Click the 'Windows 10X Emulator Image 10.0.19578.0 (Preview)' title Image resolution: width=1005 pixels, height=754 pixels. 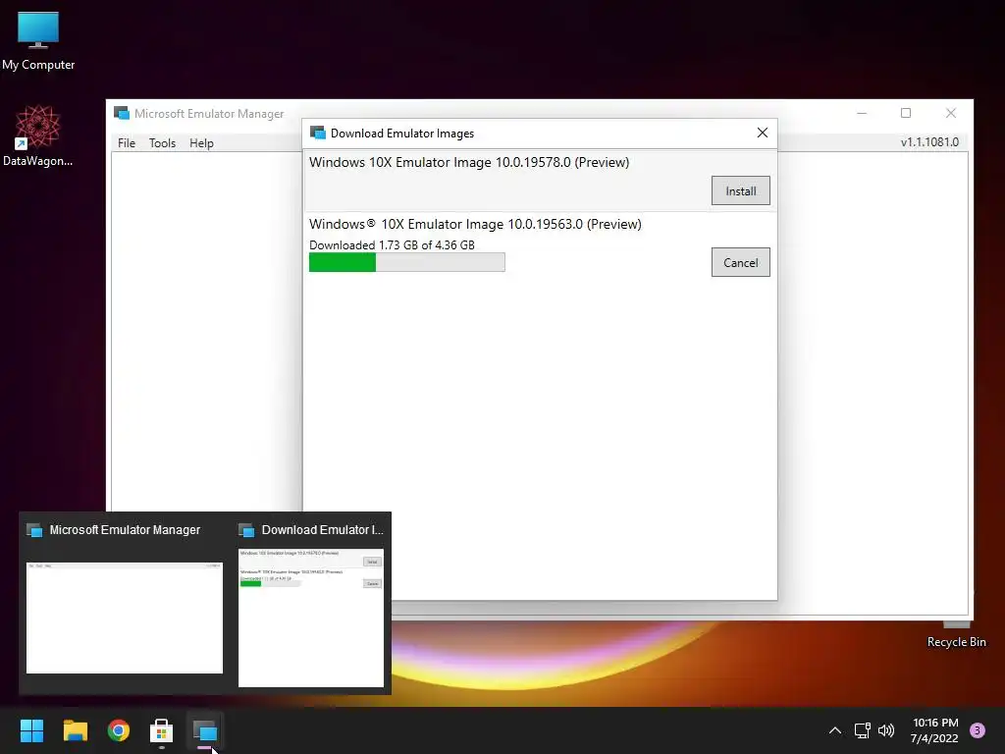click(469, 162)
